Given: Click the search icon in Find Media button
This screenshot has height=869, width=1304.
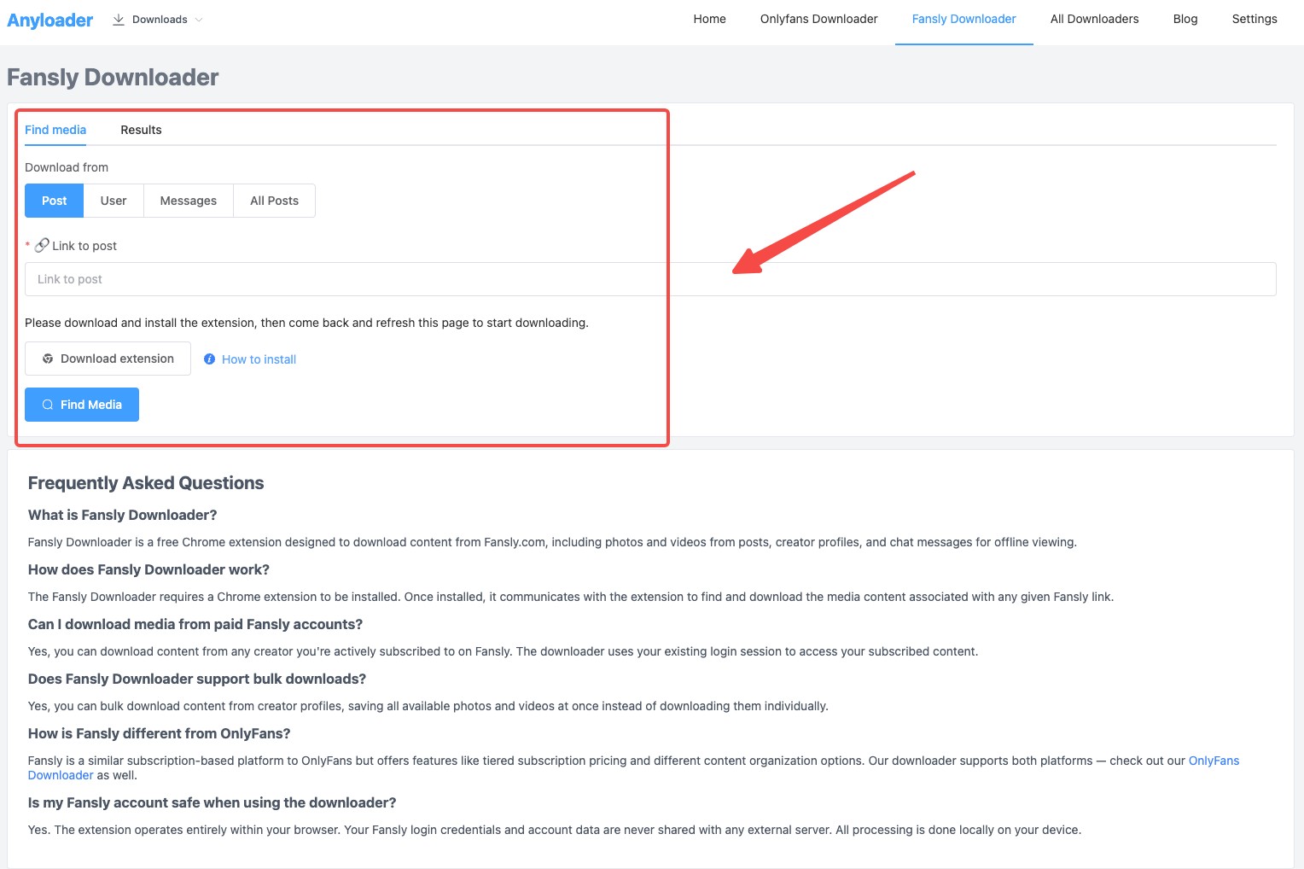Looking at the screenshot, I should tap(48, 405).
